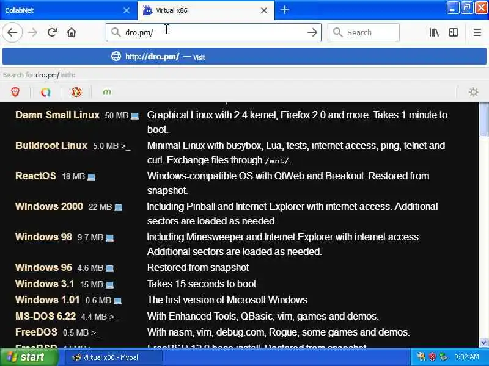489x366 pixels.
Task: Open the Buildroot Linux link
Action: coord(51,146)
